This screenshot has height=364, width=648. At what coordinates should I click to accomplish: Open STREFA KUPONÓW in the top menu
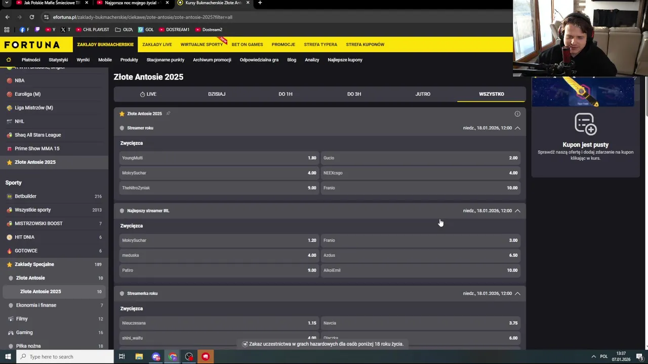pyautogui.click(x=365, y=44)
